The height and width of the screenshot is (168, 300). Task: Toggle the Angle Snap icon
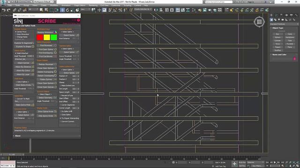pyautogui.click(x=115, y=10)
